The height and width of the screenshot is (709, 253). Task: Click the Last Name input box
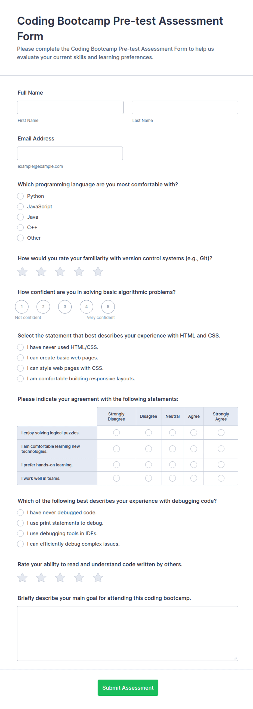(x=185, y=107)
